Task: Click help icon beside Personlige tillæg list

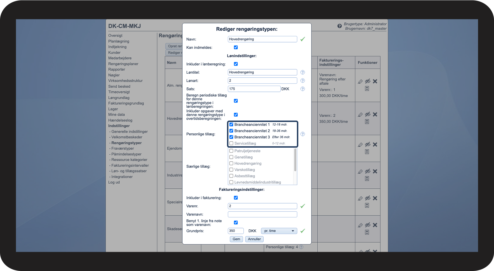Action: coord(302,134)
